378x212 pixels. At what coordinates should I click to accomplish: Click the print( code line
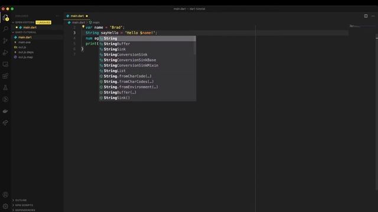[92, 44]
